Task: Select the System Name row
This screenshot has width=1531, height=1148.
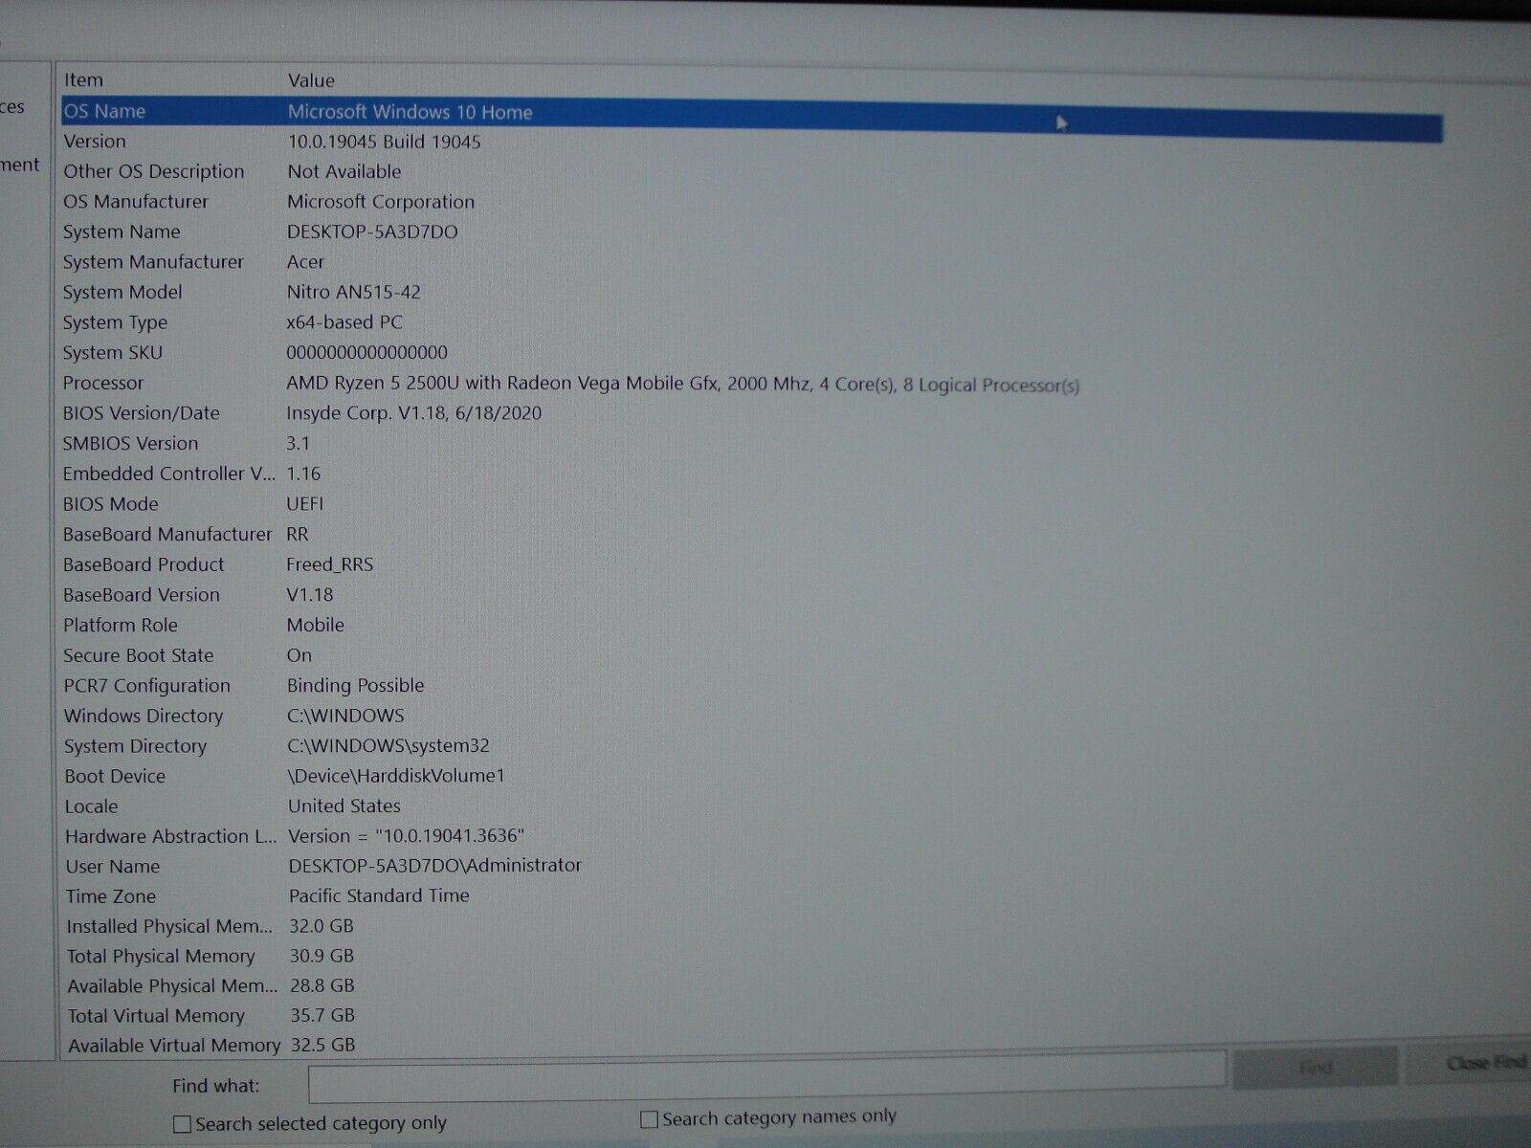Action: [371, 232]
